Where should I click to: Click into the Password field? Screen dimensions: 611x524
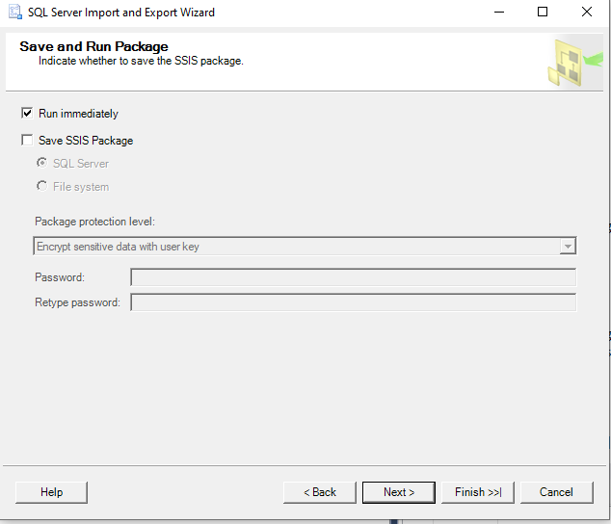point(353,277)
